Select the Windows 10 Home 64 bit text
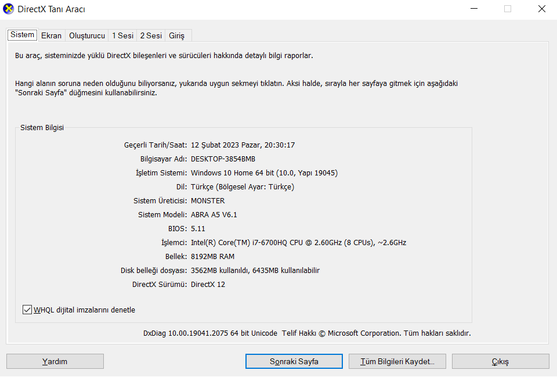This screenshot has height=388, width=557. click(x=232, y=173)
